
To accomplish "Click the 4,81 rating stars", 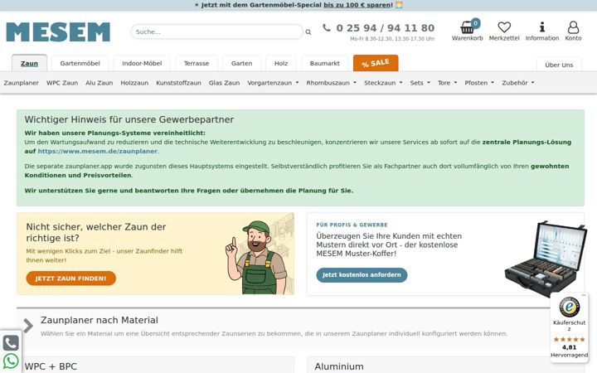I will (569, 339).
